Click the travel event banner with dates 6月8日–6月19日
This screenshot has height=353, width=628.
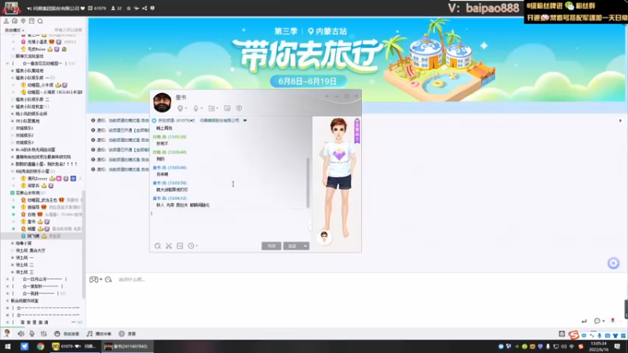[x=356, y=60]
